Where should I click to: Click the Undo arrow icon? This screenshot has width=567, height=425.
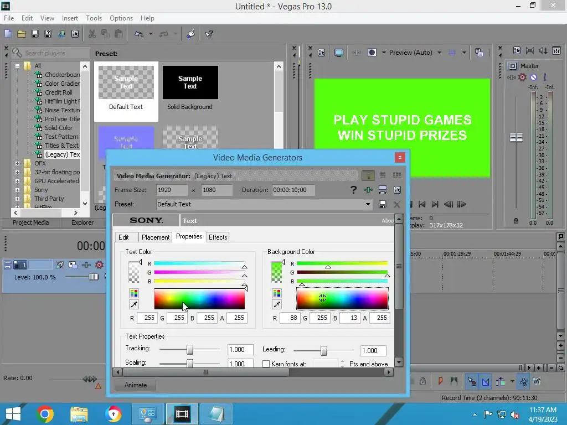click(x=139, y=34)
